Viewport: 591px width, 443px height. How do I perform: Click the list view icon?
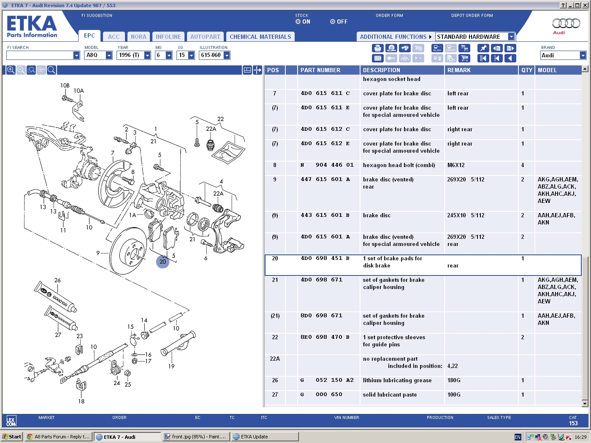(378, 58)
